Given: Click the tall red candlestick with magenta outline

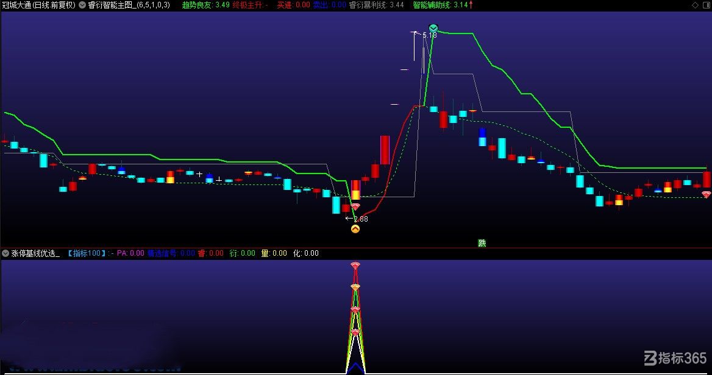Looking at the screenshot, I should 385,150.
